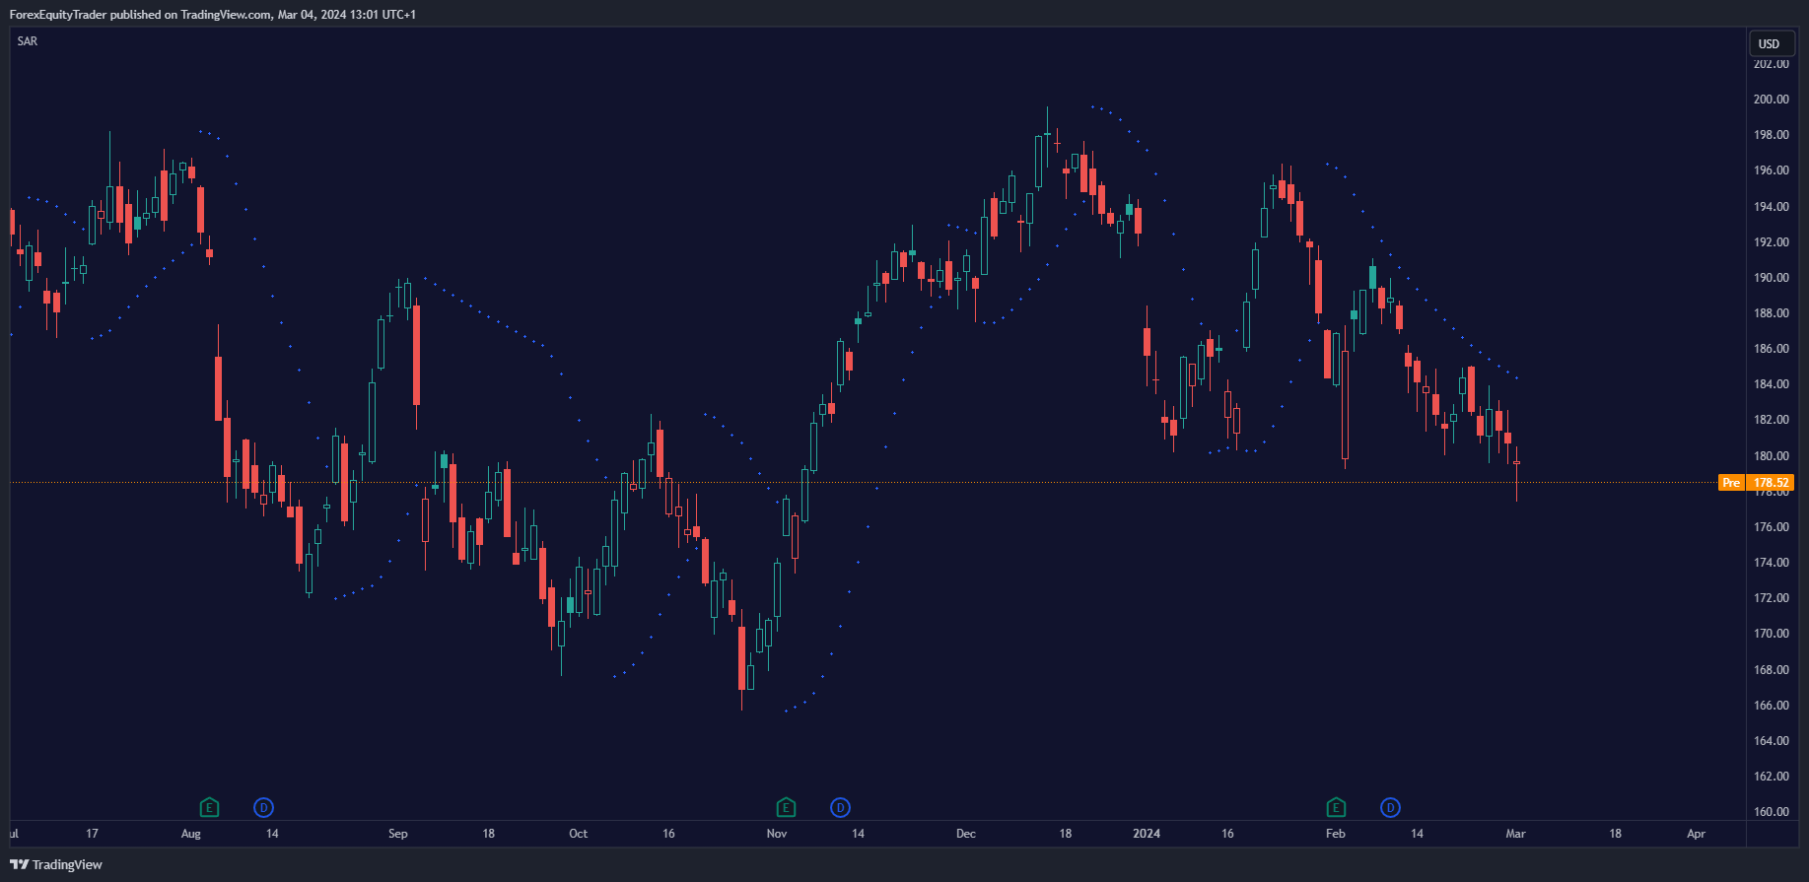The width and height of the screenshot is (1809, 882).
Task: Click the Mar label on time axis
Action: click(1516, 834)
